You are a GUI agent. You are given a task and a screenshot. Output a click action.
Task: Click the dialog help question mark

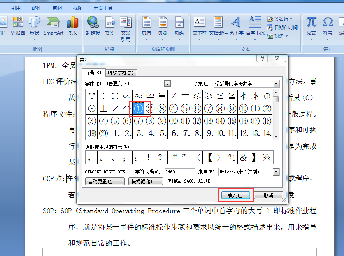pyautogui.click(x=262, y=58)
